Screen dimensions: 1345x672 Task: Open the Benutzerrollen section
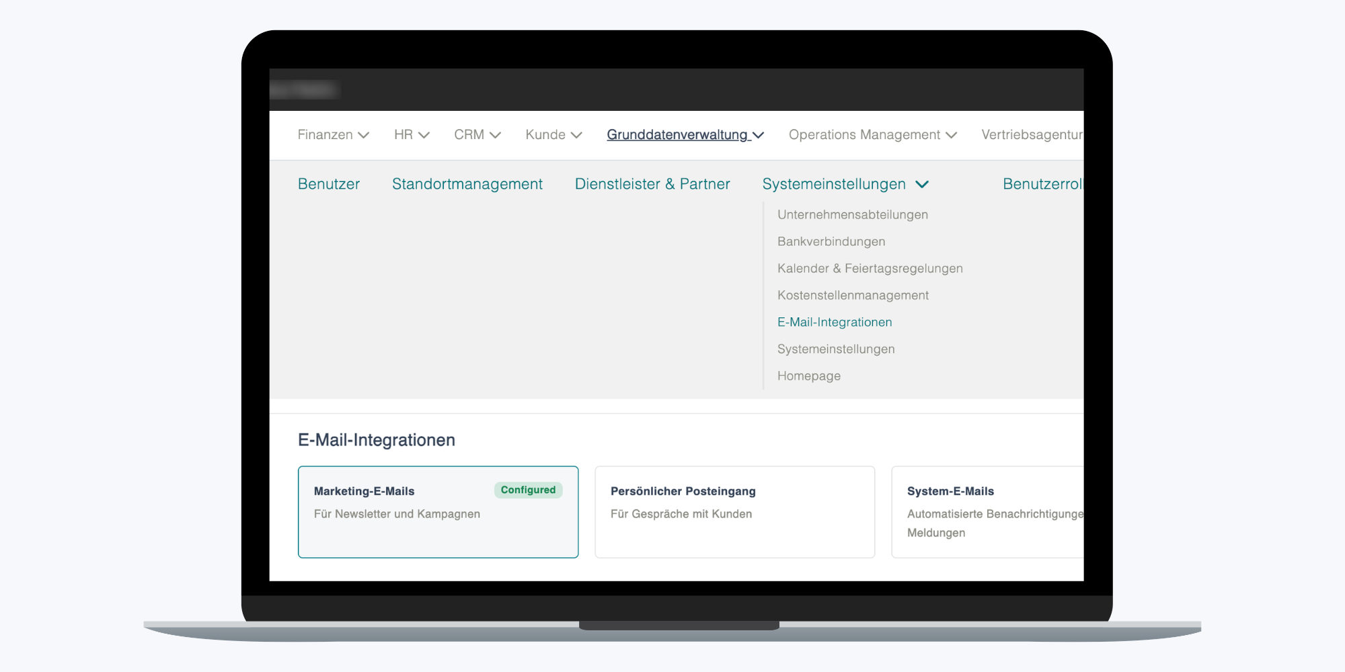tap(1042, 184)
